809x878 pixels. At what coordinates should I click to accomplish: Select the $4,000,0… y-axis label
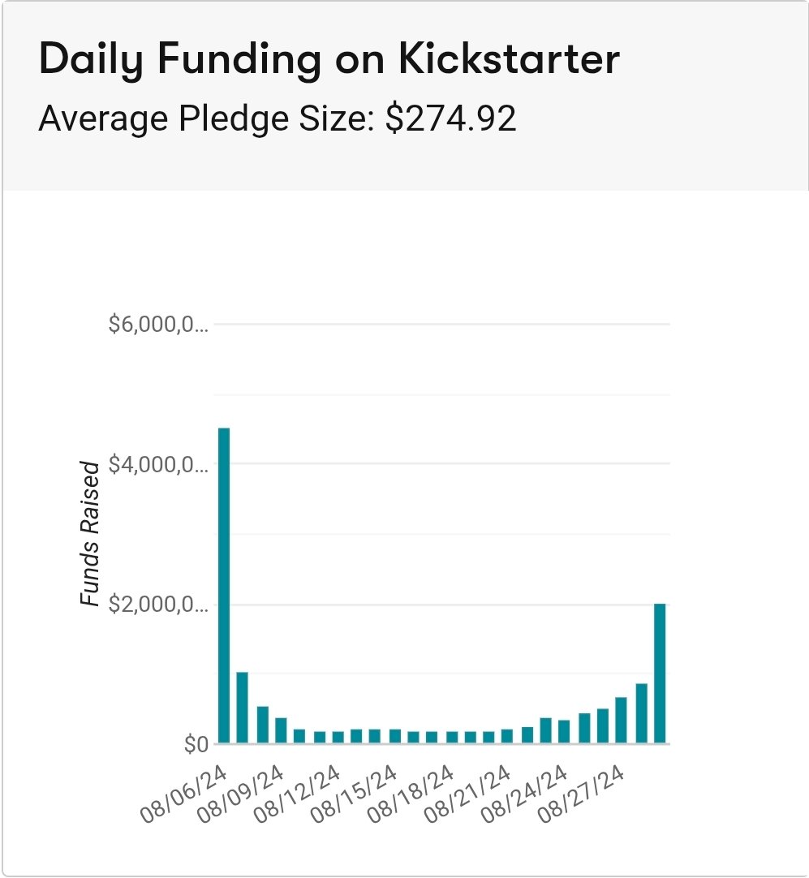158,465
